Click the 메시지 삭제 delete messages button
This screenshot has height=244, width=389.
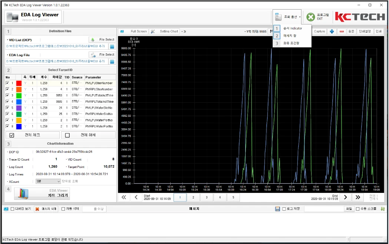46,209
